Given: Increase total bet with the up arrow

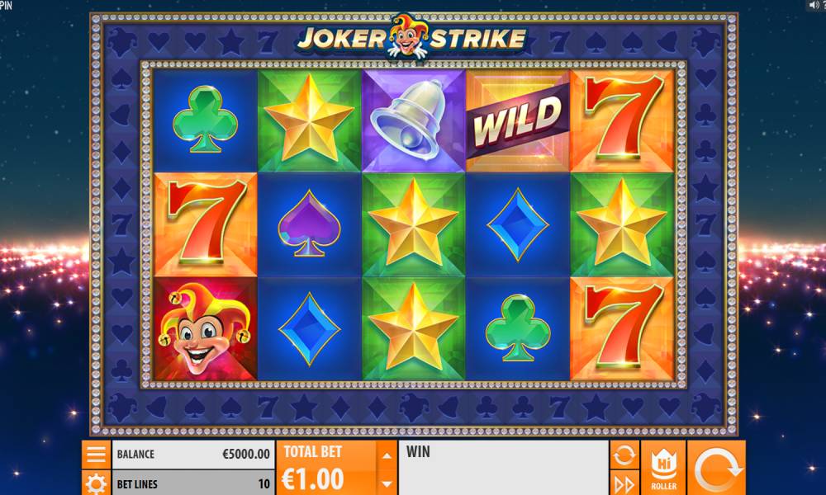Looking at the screenshot, I should pos(387,455).
